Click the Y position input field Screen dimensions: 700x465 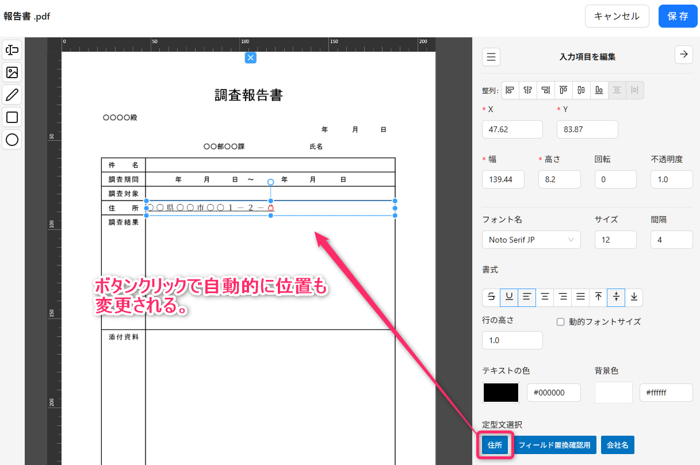click(x=587, y=129)
